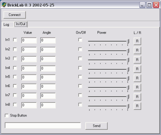The width and height of the screenshot is (161, 135).
Task: Click the In4 Angle field
Action: (48, 68)
